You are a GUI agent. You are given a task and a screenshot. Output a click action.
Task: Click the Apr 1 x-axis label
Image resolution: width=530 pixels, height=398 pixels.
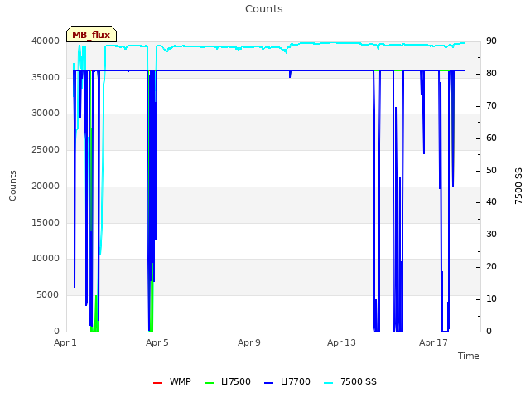[65, 342]
